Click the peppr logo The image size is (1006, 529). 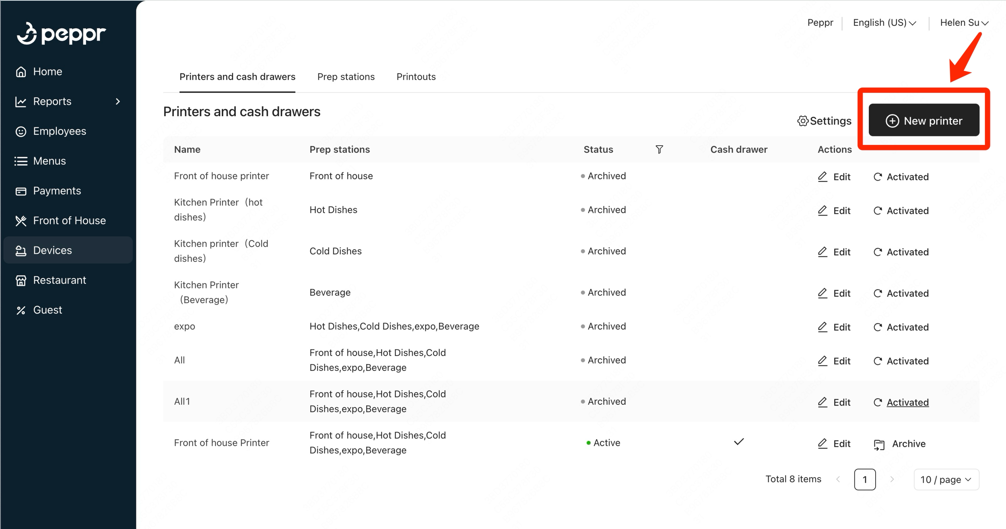click(x=61, y=33)
